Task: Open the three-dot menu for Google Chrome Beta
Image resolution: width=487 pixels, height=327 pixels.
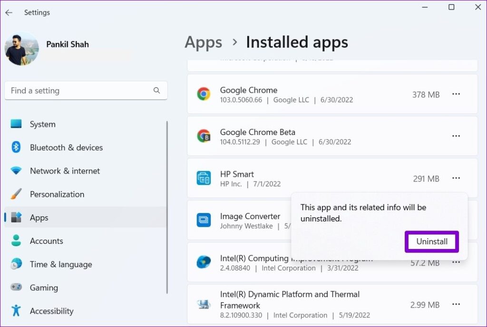Action: pyautogui.click(x=456, y=136)
